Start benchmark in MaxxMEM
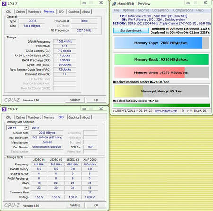213x211 pixels. tap(131, 31)
